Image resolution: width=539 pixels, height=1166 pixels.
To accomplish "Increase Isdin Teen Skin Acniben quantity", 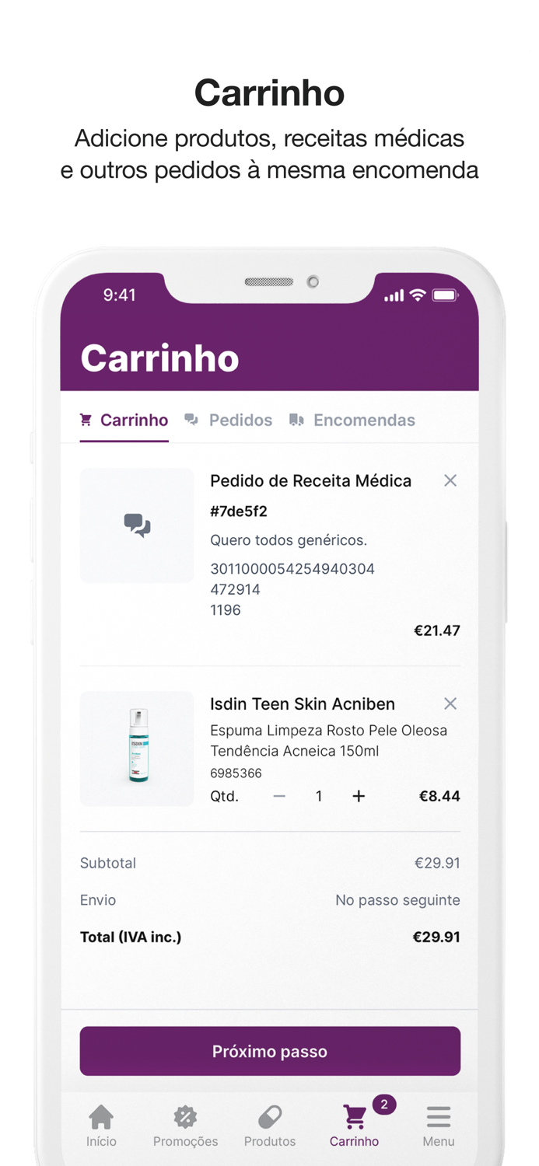I will click(x=359, y=796).
